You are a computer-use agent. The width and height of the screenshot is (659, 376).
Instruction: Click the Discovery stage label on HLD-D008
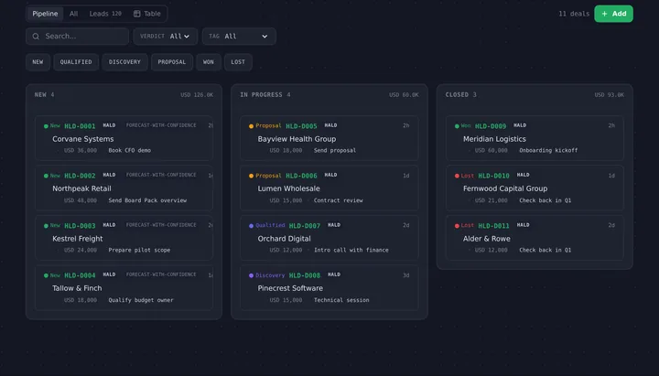pos(270,275)
